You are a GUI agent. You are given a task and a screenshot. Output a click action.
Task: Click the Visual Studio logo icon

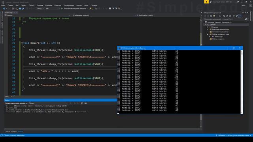click(3, 2)
